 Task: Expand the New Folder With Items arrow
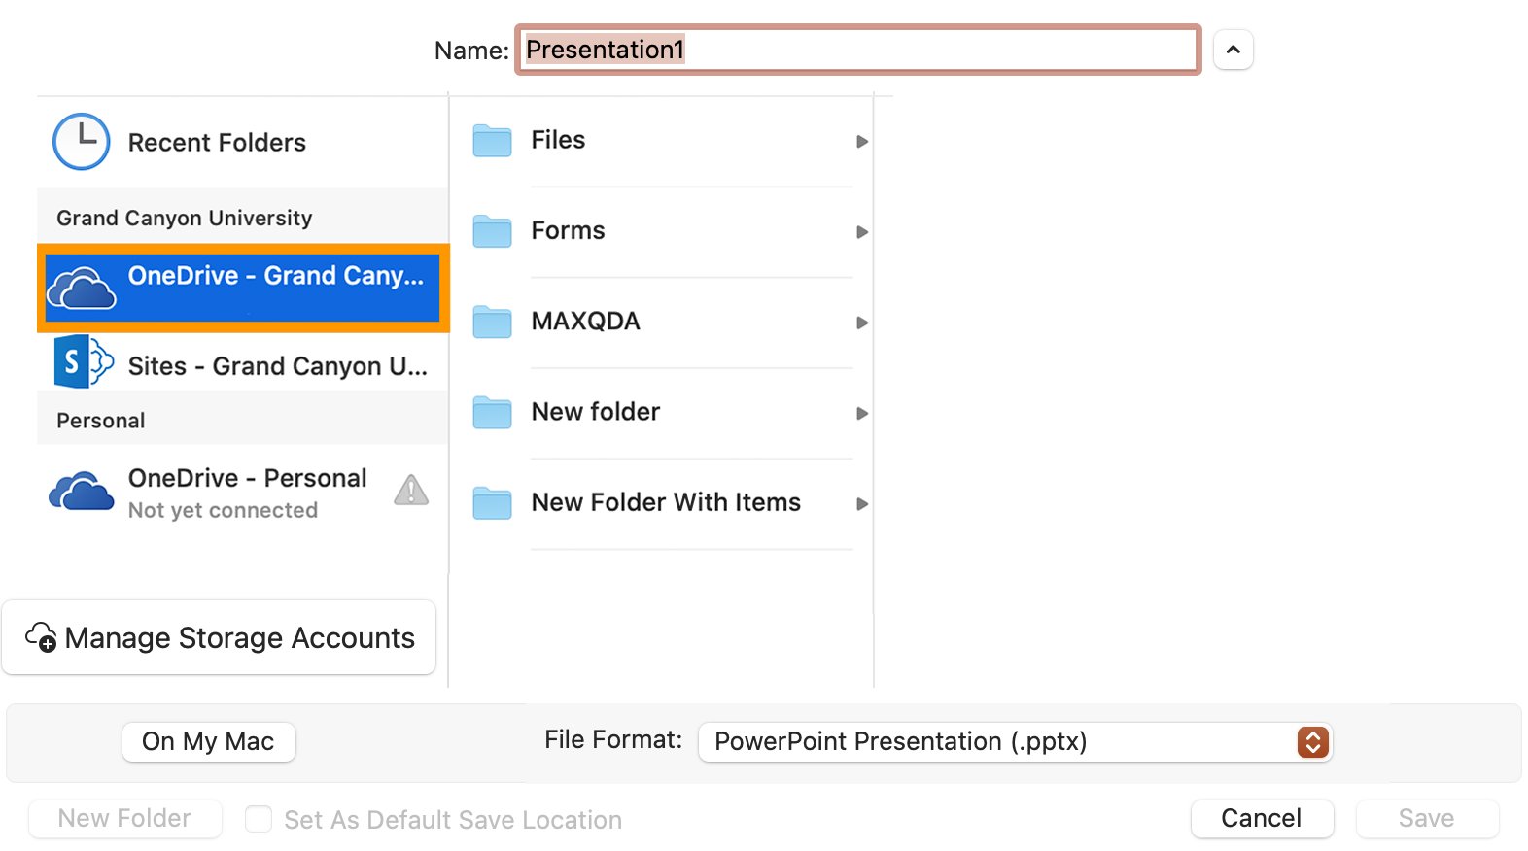click(x=861, y=503)
